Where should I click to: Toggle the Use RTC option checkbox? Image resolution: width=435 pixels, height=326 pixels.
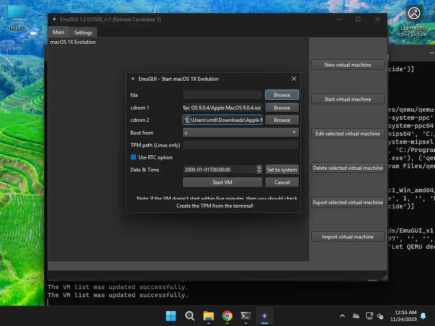(x=133, y=157)
